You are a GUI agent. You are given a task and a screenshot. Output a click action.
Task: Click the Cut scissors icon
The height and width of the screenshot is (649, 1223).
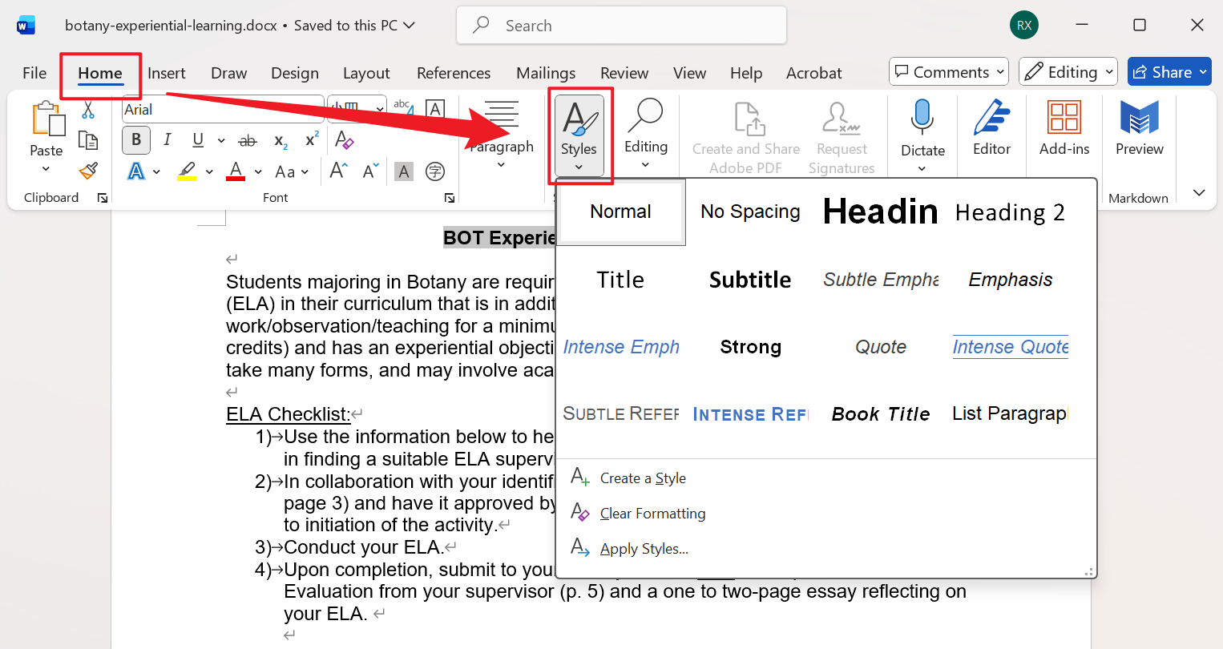[x=88, y=110]
